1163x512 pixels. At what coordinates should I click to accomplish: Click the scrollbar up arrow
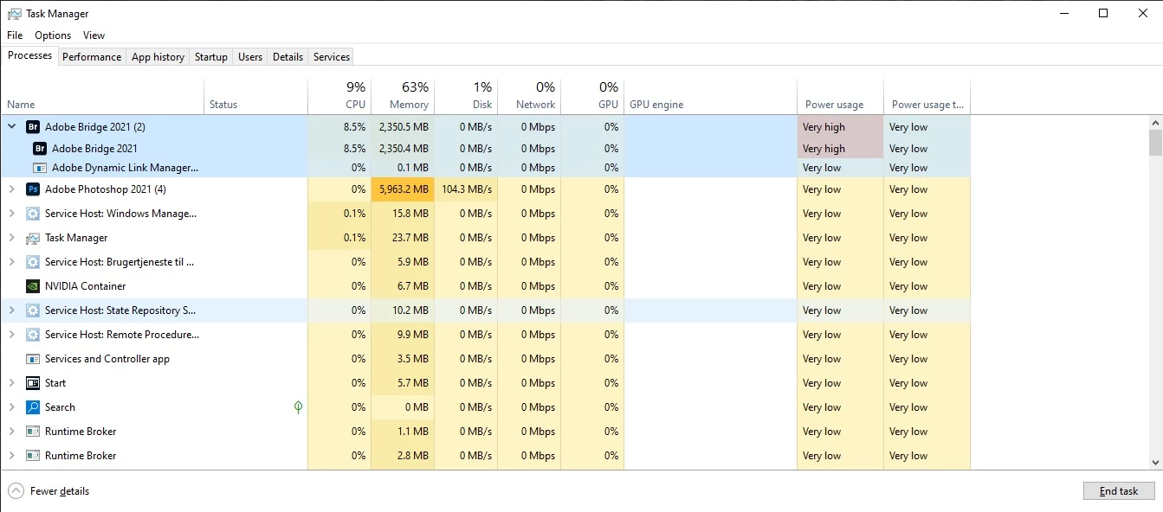click(x=1155, y=122)
